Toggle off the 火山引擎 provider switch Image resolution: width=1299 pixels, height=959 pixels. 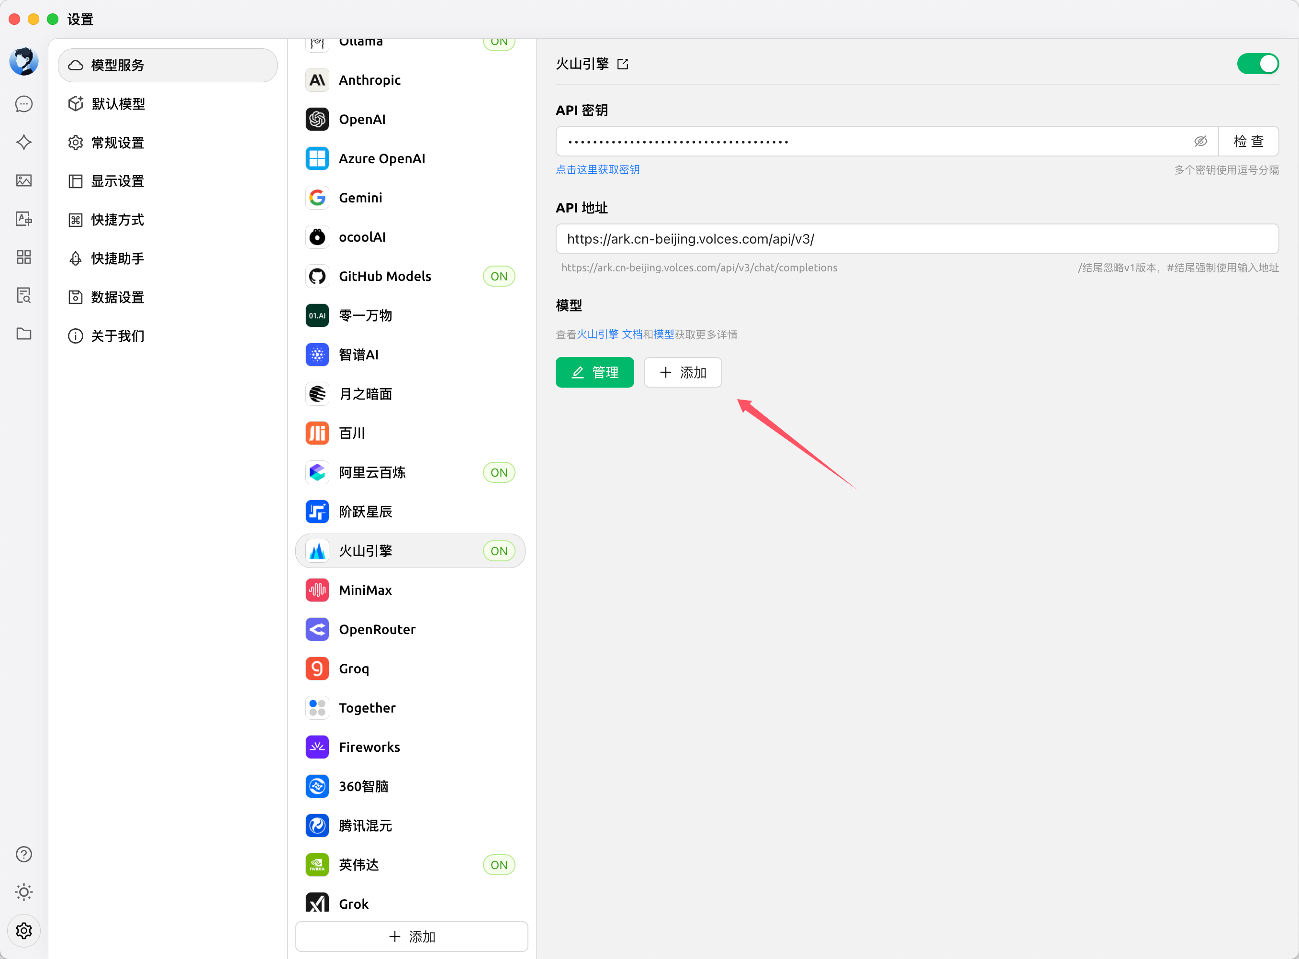[x=1257, y=64]
